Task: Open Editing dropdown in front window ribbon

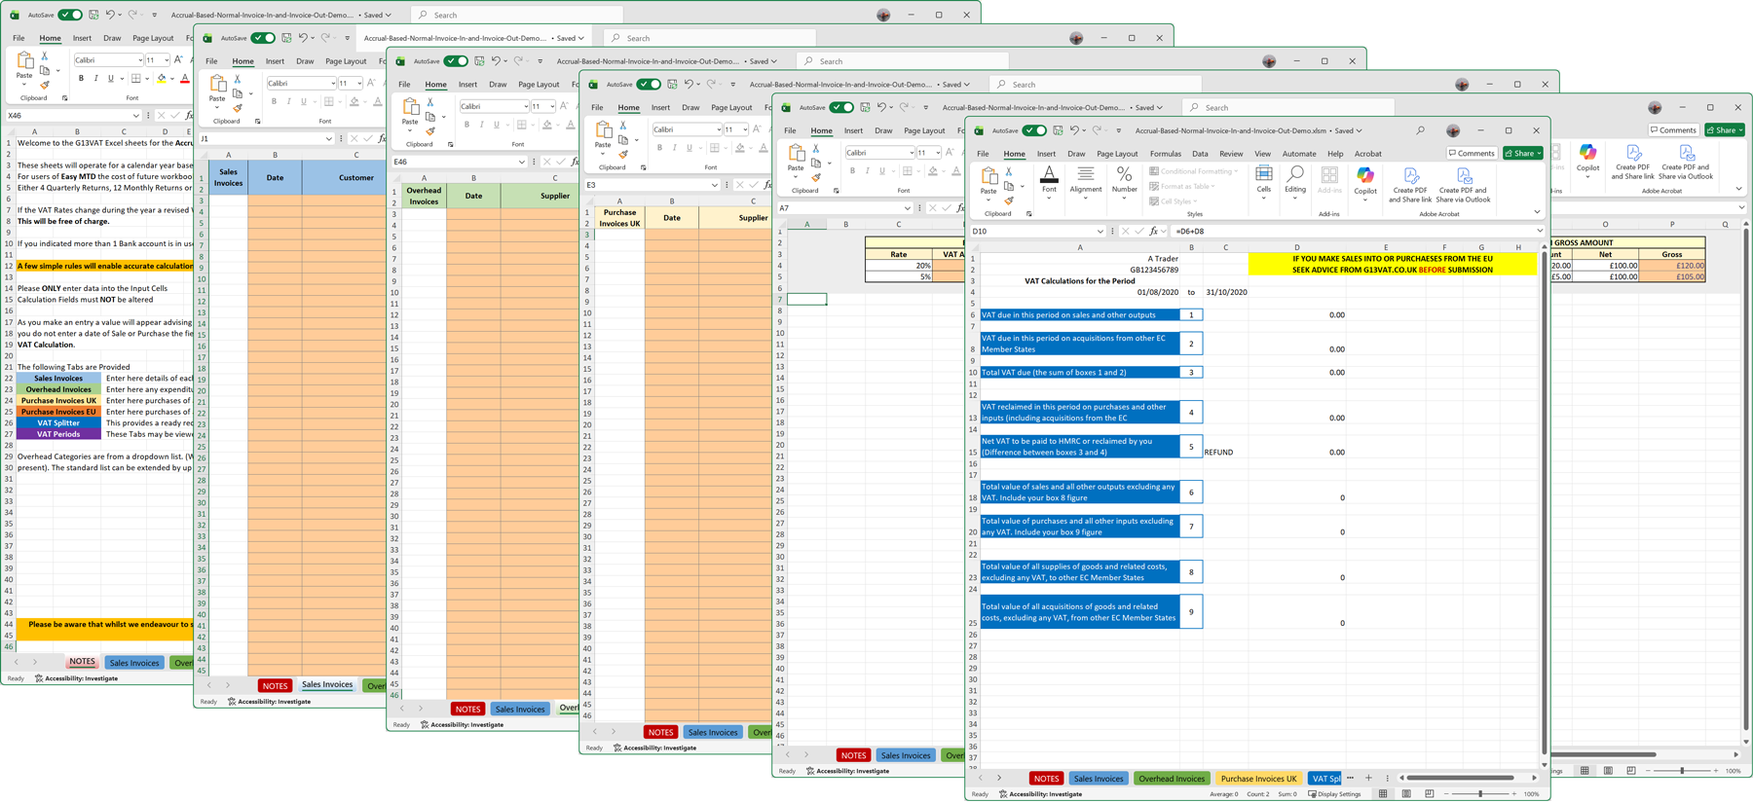Action: click(x=1294, y=181)
